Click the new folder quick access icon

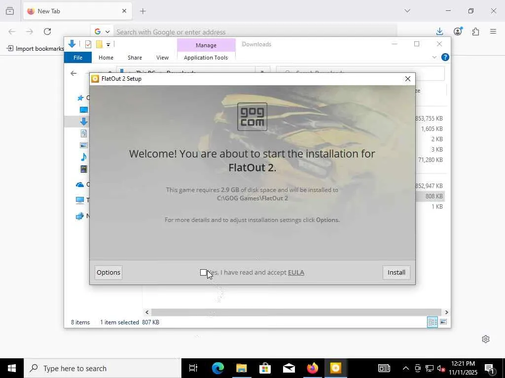click(99, 44)
